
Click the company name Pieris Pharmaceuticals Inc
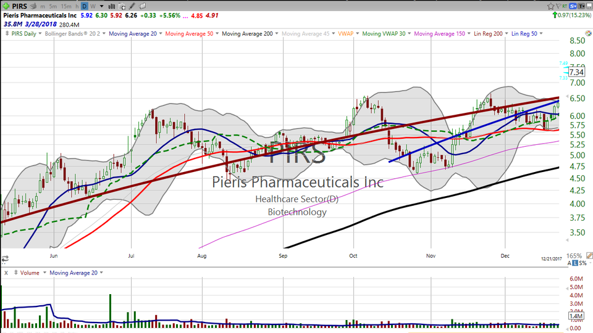[x=40, y=15]
